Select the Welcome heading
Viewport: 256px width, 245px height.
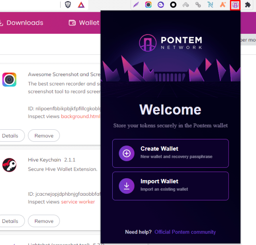point(170,110)
